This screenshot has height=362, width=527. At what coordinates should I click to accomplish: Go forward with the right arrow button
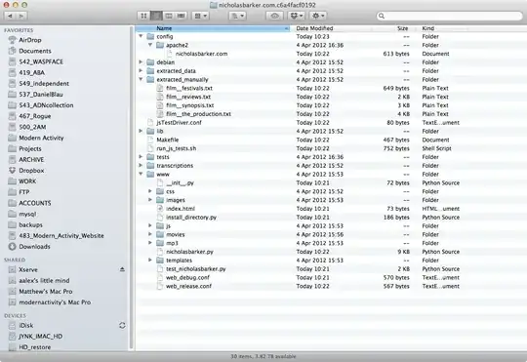pyautogui.click(x=21, y=16)
